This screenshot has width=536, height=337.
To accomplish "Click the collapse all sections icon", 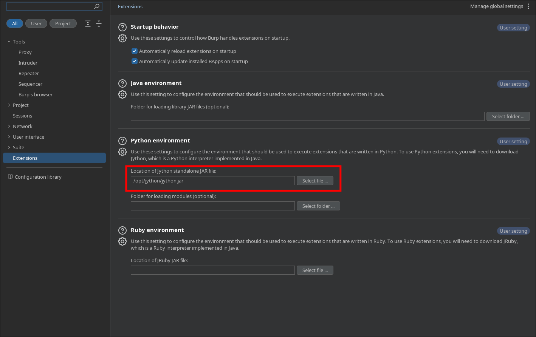I will 99,24.
